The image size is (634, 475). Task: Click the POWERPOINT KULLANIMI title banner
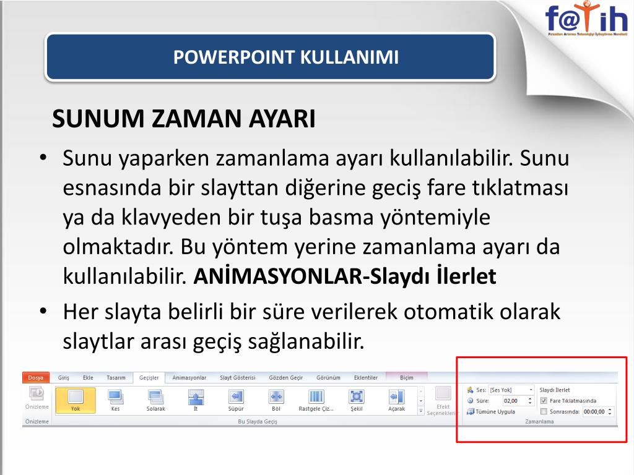coord(271,57)
